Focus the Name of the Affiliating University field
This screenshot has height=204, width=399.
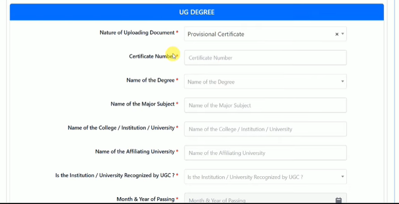265,153
